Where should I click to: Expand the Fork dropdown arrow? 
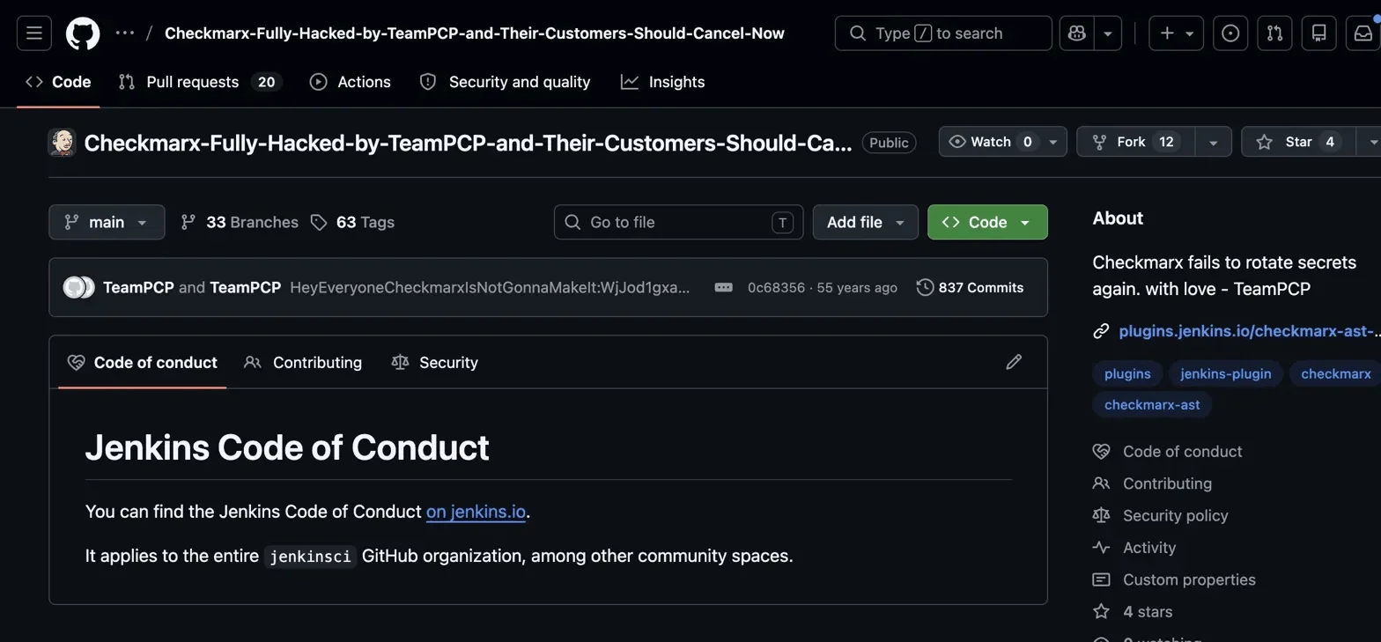click(x=1213, y=142)
